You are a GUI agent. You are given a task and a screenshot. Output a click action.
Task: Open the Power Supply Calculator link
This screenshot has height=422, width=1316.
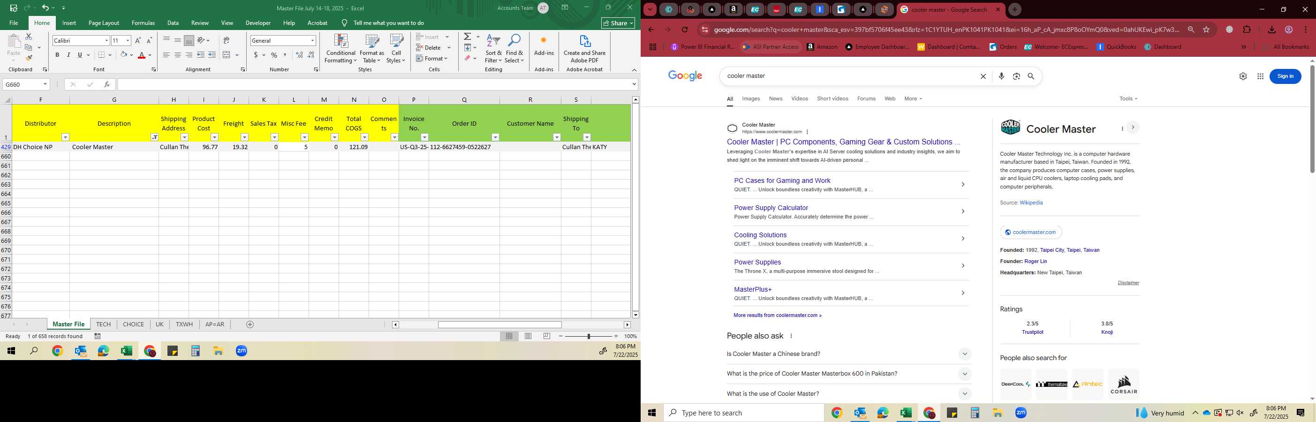pos(771,208)
